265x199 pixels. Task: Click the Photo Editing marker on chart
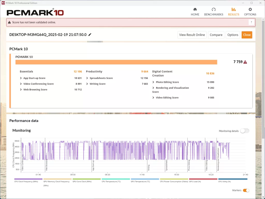[189, 165]
